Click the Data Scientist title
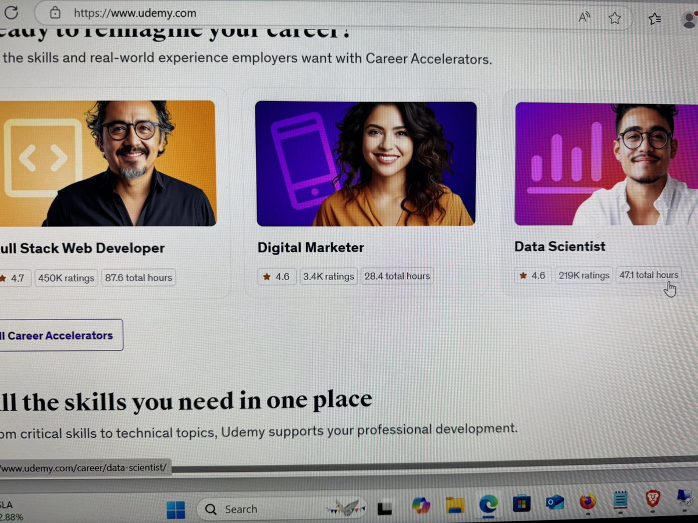Image resolution: width=698 pixels, height=523 pixels. [560, 246]
